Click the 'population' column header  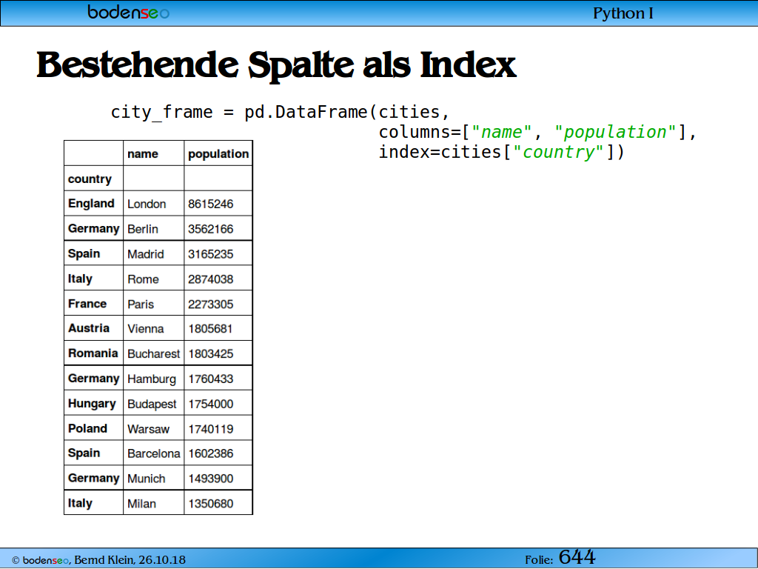218,154
